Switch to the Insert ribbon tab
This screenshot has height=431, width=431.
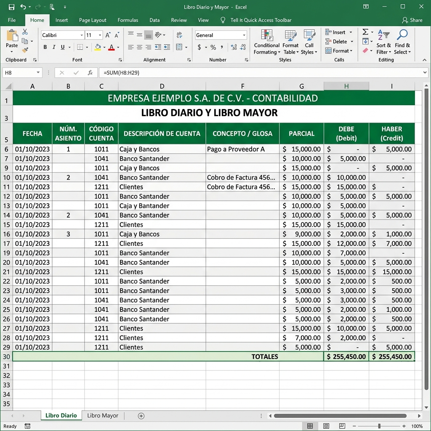coord(61,20)
